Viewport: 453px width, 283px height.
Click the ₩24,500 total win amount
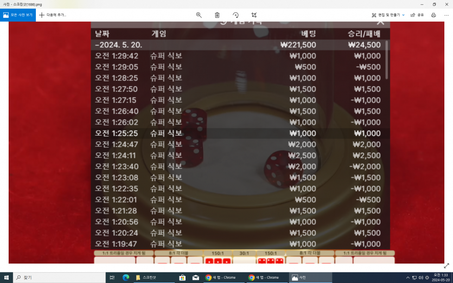(x=365, y=45)
